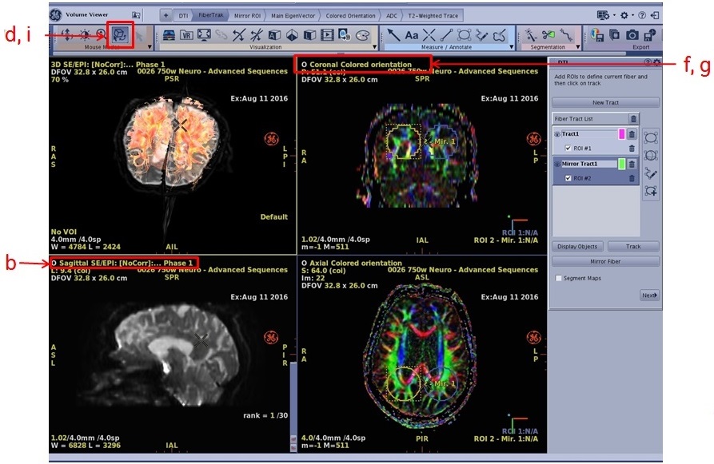Select the arrow annotation tool
Screen dimensions: 714x464
(393, 35)
